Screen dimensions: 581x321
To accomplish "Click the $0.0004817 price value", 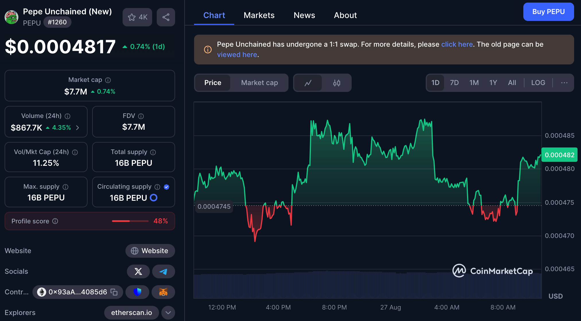I will coord(60,47).
